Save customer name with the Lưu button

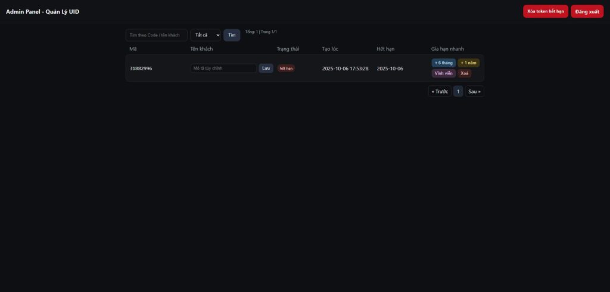pyautogui.click(x=266, y=69)
